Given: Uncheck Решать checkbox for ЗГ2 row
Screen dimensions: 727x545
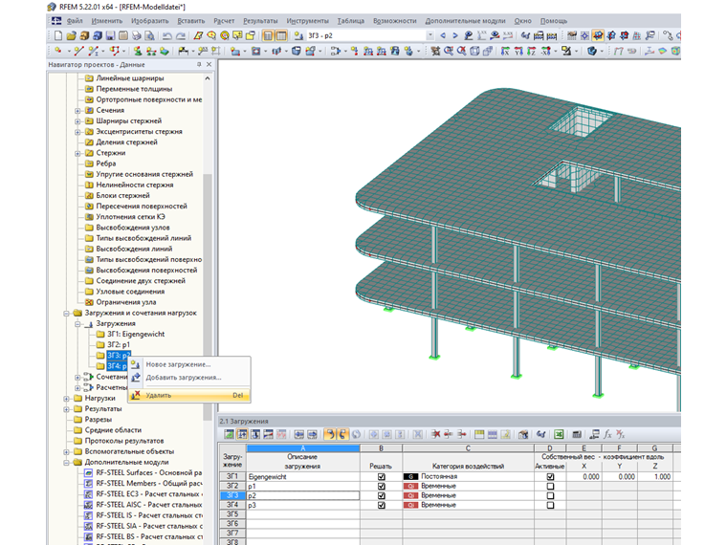Looking at the screenshot, I should [381, 486].
